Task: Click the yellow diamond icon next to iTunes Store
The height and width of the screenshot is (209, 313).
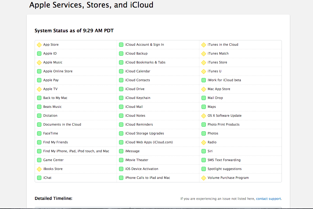Action: (204, 63)
